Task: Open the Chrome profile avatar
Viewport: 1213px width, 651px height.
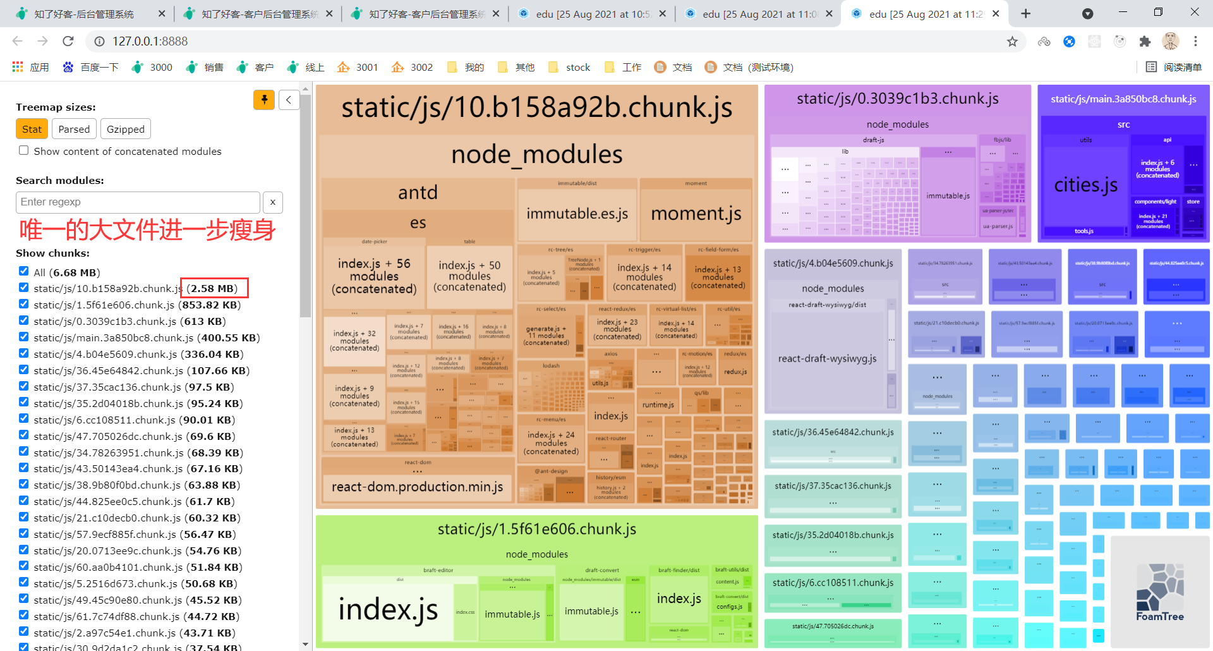Action: (1170, 41)
